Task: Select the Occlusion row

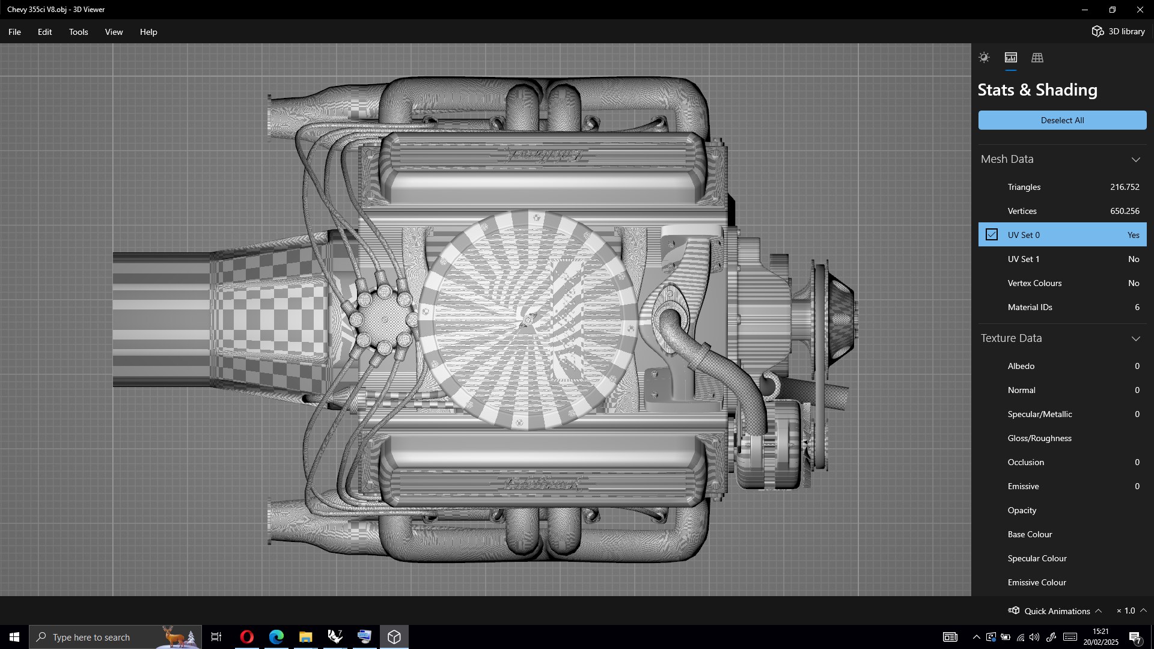Action: (x=1062, y=462)
